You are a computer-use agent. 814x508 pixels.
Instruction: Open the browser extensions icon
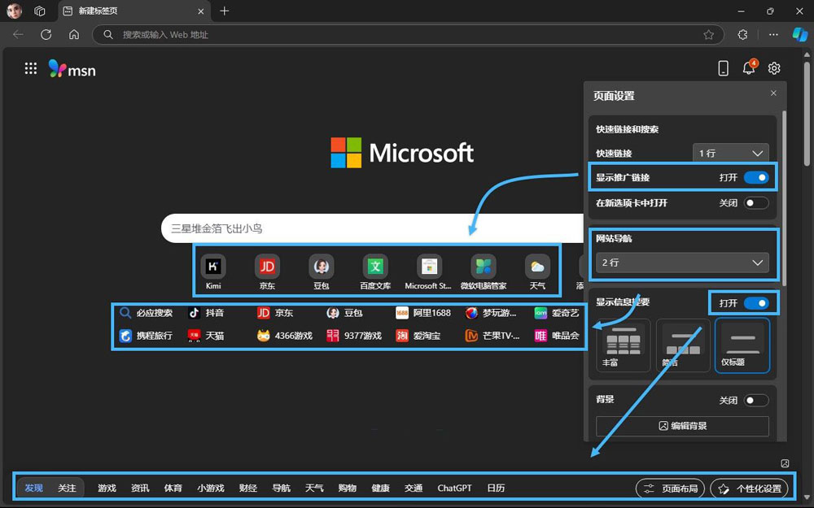pos(742,34)
